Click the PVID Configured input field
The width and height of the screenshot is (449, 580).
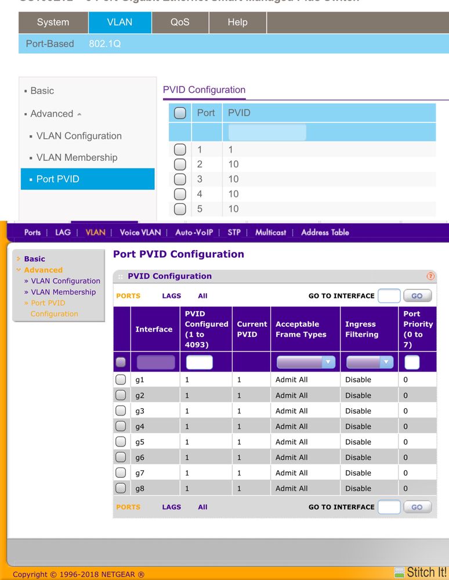(199, 362)
